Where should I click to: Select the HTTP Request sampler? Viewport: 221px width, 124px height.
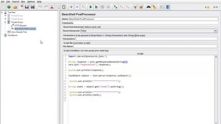(20, 25)
